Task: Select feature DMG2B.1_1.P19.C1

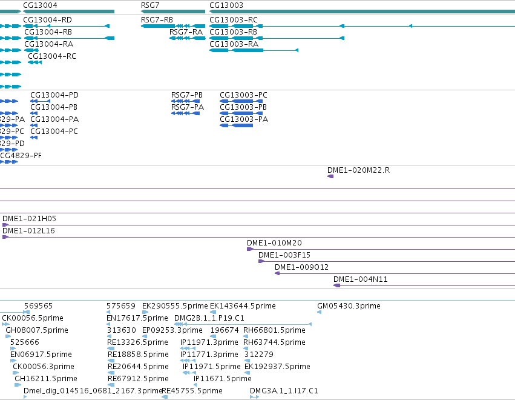Action: click(209, 318)
